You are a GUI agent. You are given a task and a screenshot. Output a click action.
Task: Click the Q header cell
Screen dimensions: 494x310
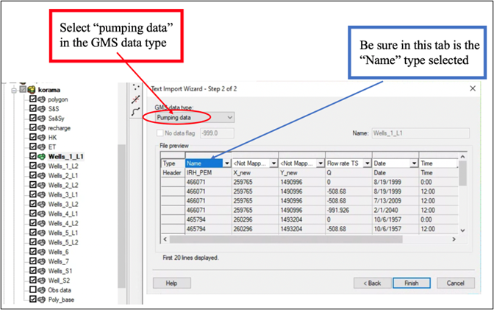pyautogui.click(x=348, y=173)
